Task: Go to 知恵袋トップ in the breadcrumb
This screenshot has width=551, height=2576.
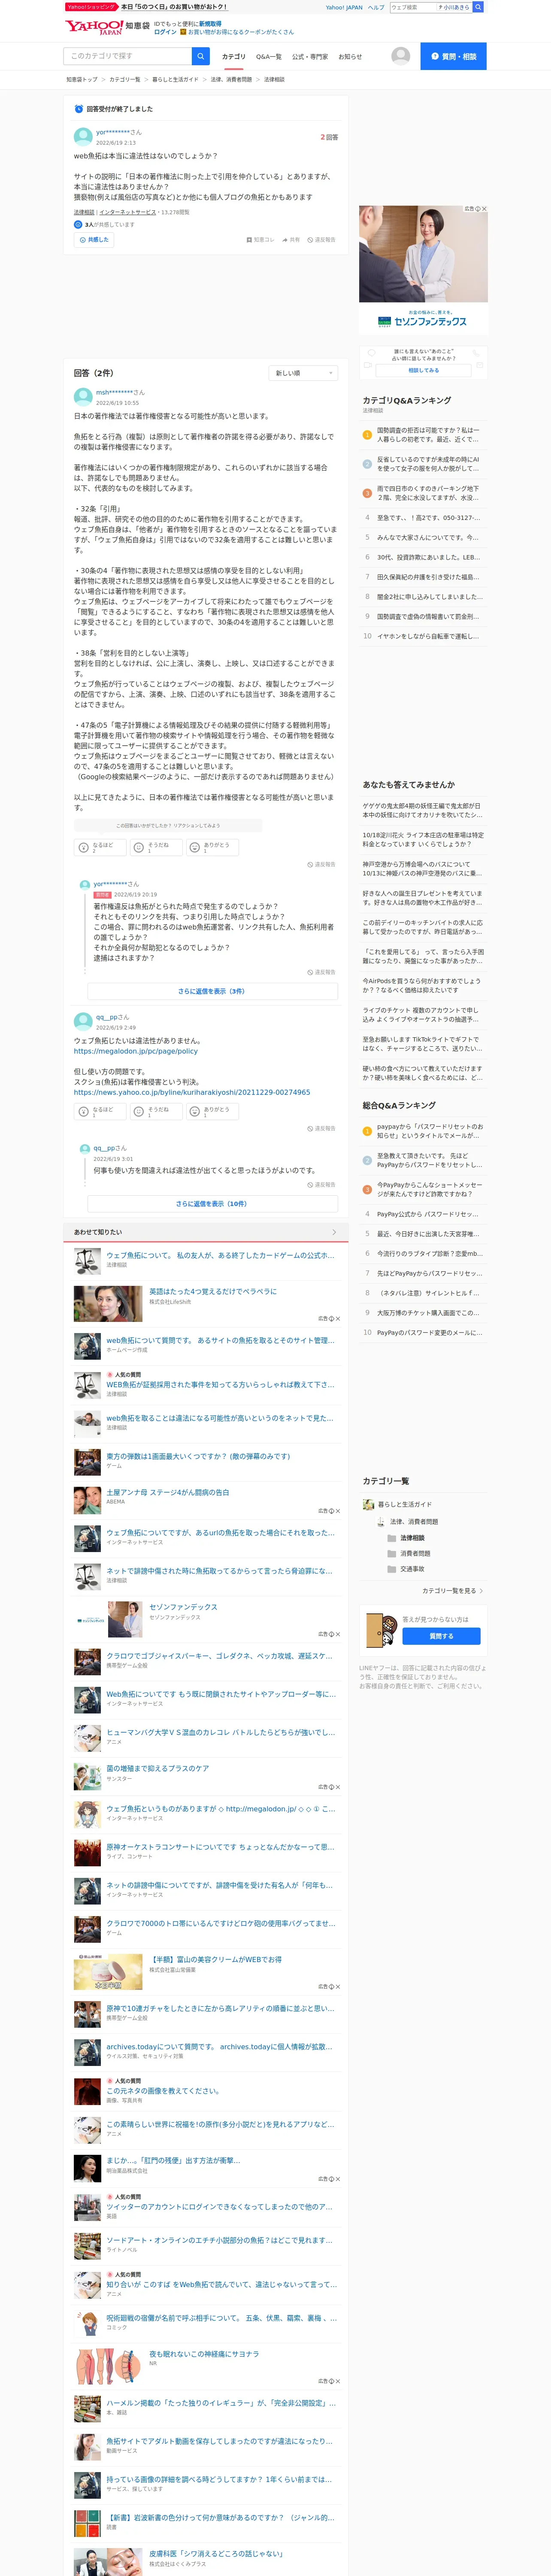Action: [82, 79]
